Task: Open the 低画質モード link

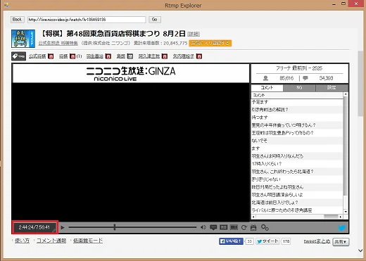Action: click(88, 241)
